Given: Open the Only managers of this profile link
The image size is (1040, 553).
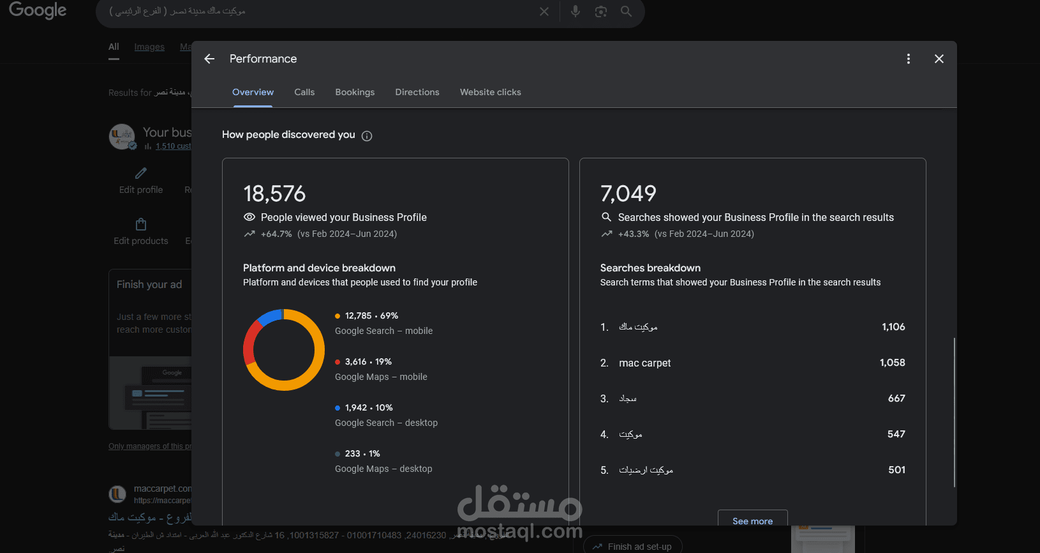Looking at the screenshot, I should 150,446.
